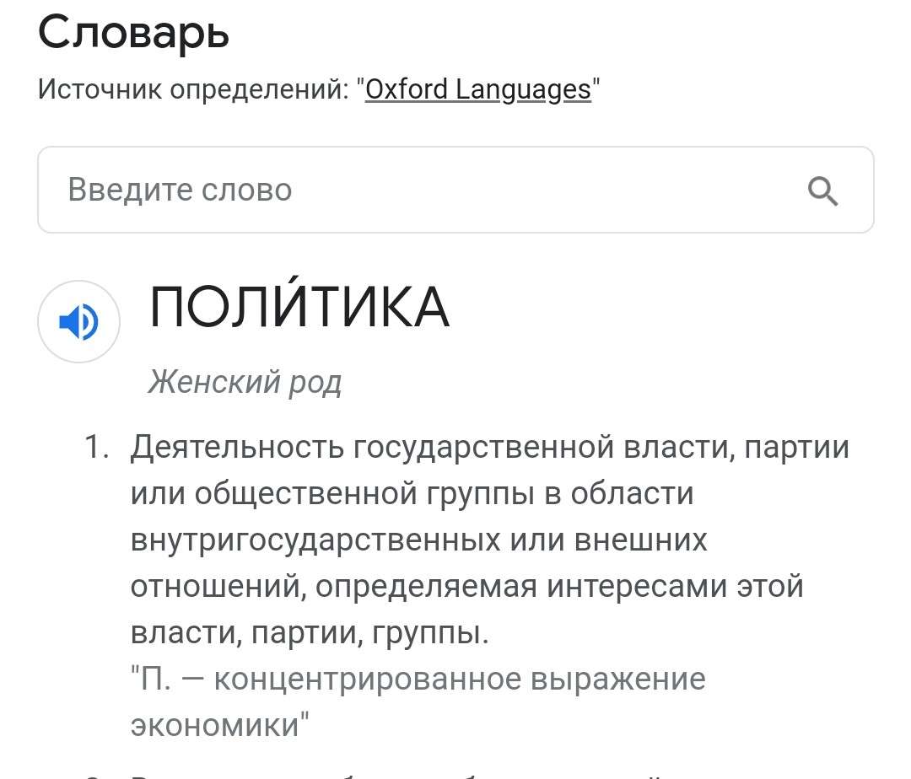Click the definition number 1 marker
The image size is (911, 779).
pos(97,447)
